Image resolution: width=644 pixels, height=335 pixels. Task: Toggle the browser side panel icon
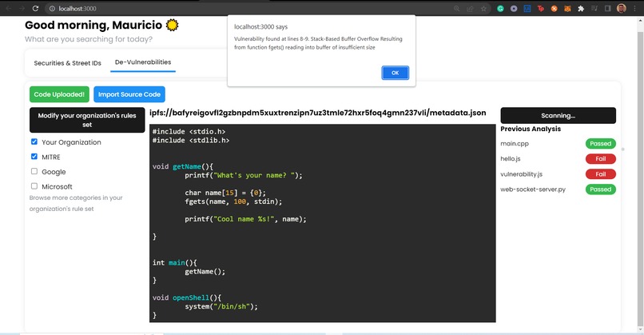coord(608,8)
